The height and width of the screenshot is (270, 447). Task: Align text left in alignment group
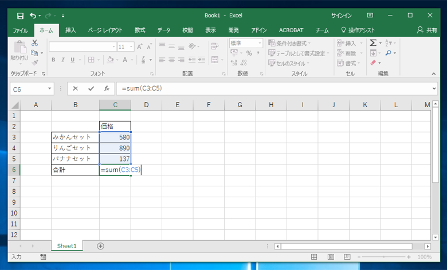point(162,60)
